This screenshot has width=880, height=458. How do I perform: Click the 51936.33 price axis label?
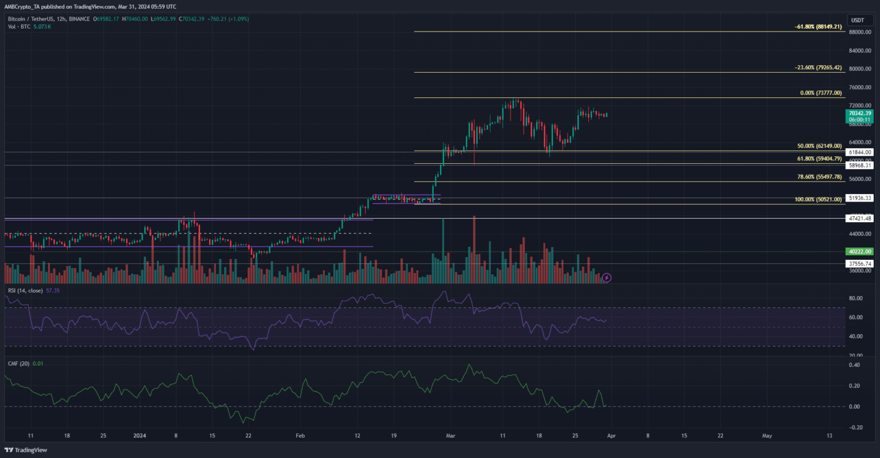pyautogui.click(x=859, y=198)
